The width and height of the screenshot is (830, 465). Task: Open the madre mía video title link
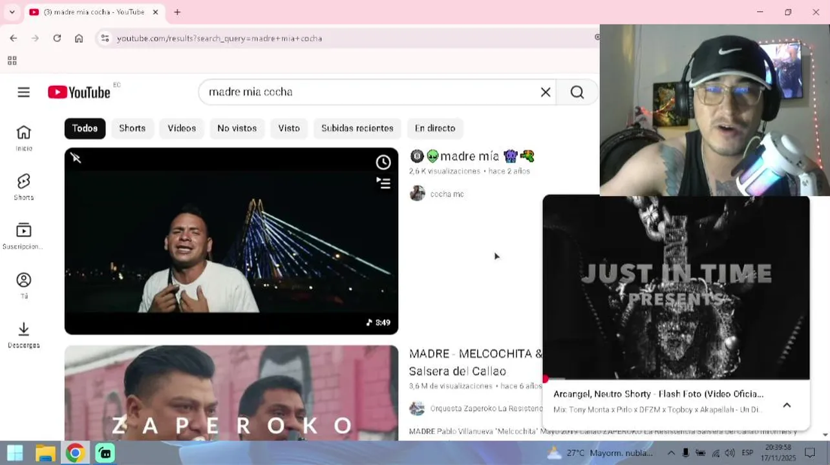coord(473,156)
